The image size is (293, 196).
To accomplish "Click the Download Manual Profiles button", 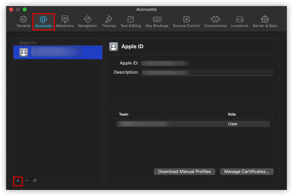I will (185, 172).
